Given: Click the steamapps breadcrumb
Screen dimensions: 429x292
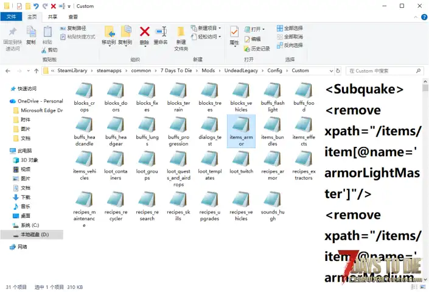Looking at the screenshot, I should [109, 71].
